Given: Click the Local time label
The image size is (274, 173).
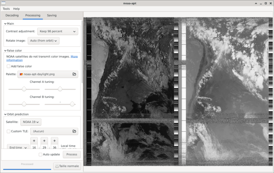Looking at the screenshot, I should click(x=68, y=146).
